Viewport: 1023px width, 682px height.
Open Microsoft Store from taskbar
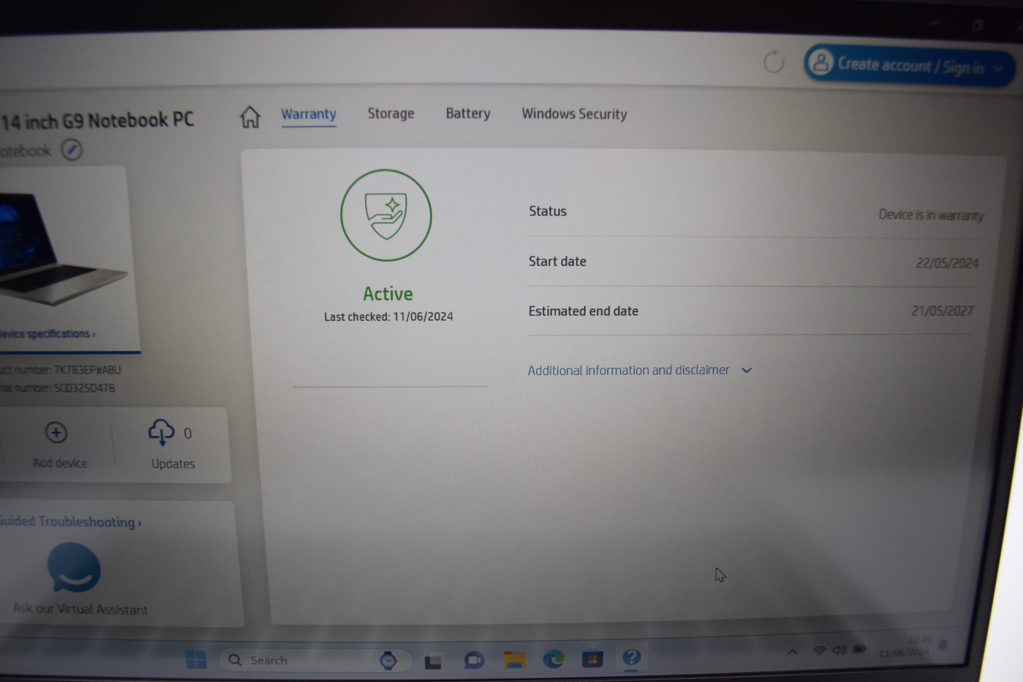[x=592, y=659]
